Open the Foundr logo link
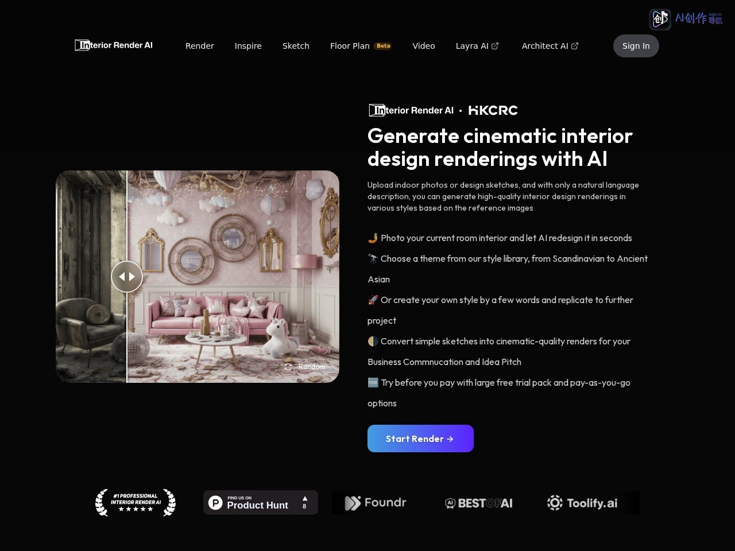735x551 pixels. tap(376, 503)
